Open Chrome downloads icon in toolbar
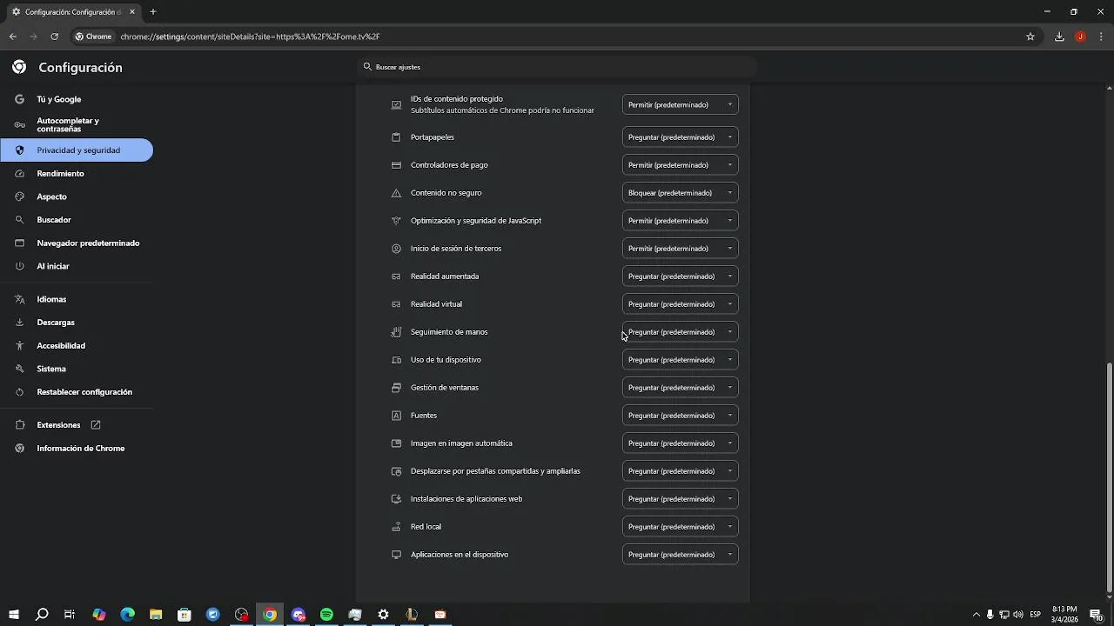This screenshot has width=1114, height=626. click(1059, 37)
